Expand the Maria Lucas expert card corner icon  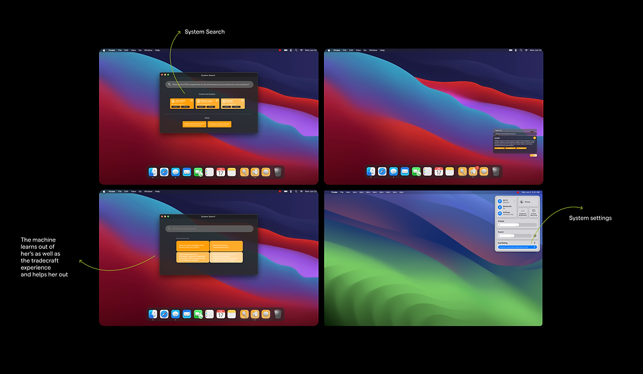(217, 100)
